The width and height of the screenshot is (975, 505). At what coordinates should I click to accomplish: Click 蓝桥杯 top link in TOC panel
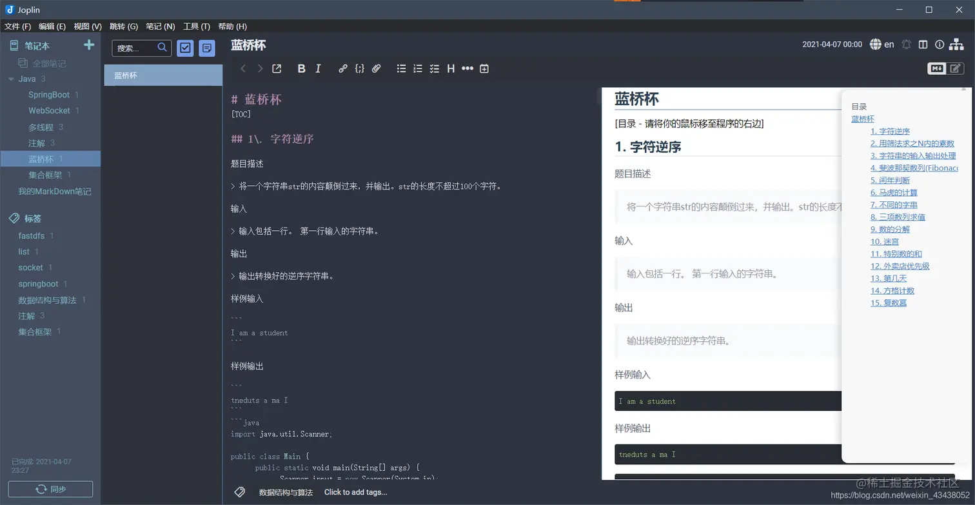[x=863, y=119]
